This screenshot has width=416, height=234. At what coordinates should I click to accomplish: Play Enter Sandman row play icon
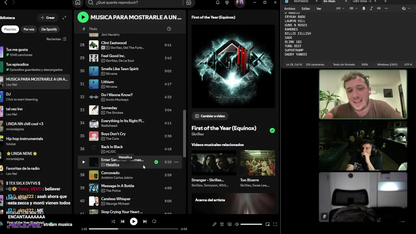84,162
